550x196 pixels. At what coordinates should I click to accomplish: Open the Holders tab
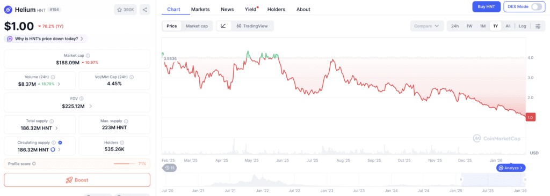(276, 10)
